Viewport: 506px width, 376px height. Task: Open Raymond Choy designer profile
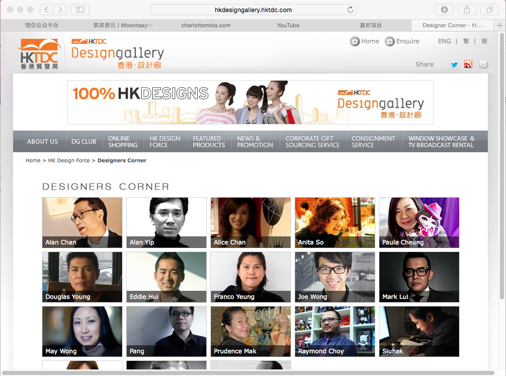pyautogui.click(x=335, y=332)
